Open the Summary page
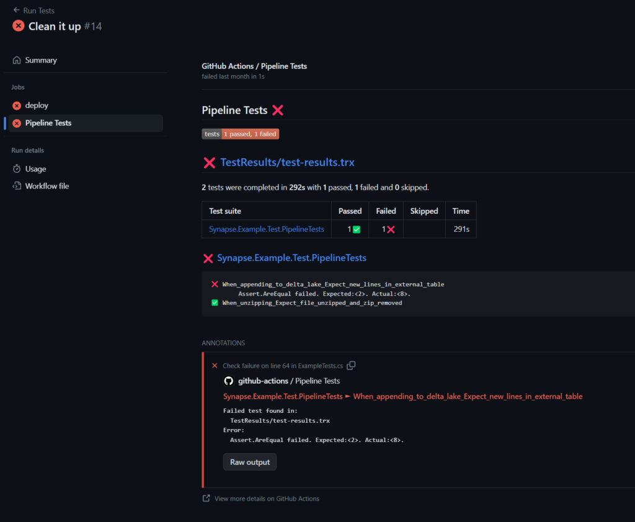This screenshot has height=522, width=635. pos(41,60)
